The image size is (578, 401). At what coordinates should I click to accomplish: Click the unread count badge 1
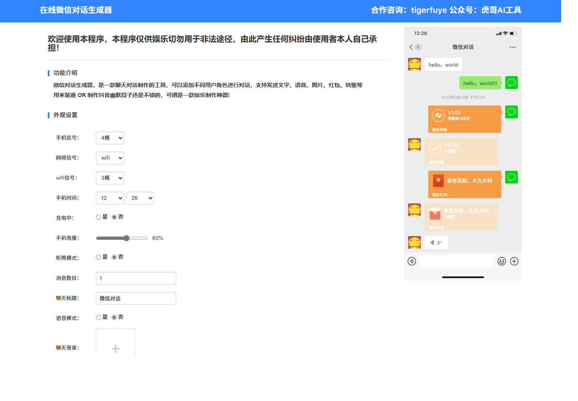(x=418, y=47)
